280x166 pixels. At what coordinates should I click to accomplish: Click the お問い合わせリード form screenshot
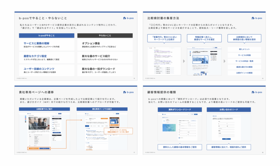click(x=229, y=127)
